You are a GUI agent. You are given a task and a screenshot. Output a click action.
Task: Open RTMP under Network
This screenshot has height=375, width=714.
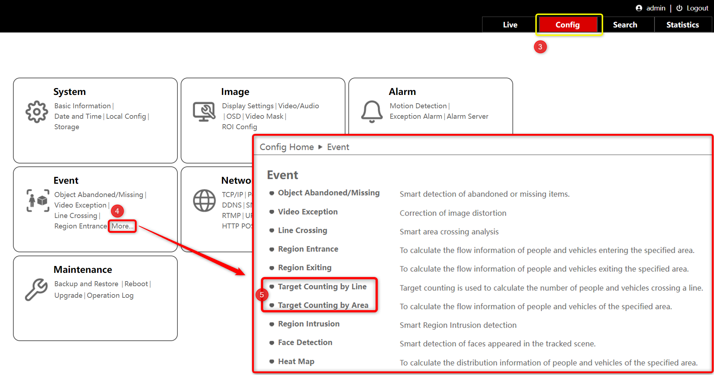(231, 215)
